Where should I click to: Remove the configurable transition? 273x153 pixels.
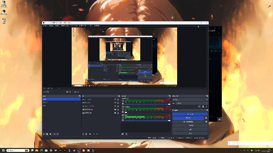[203, 107]
